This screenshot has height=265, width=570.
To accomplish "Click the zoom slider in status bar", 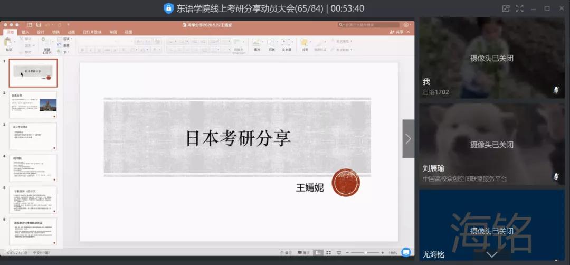I will 366,253.
